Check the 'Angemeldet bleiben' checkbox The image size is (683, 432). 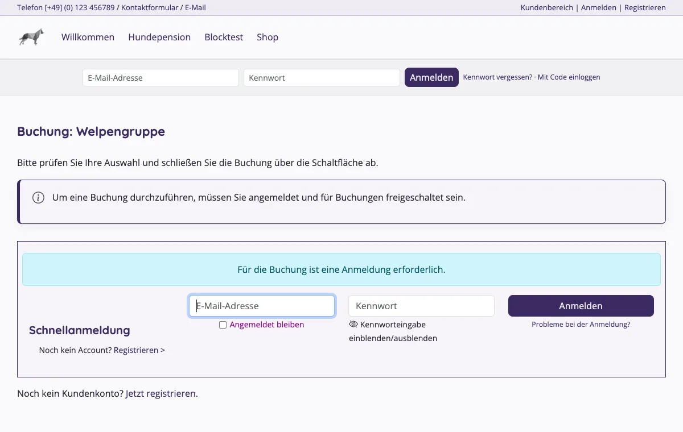223,325
